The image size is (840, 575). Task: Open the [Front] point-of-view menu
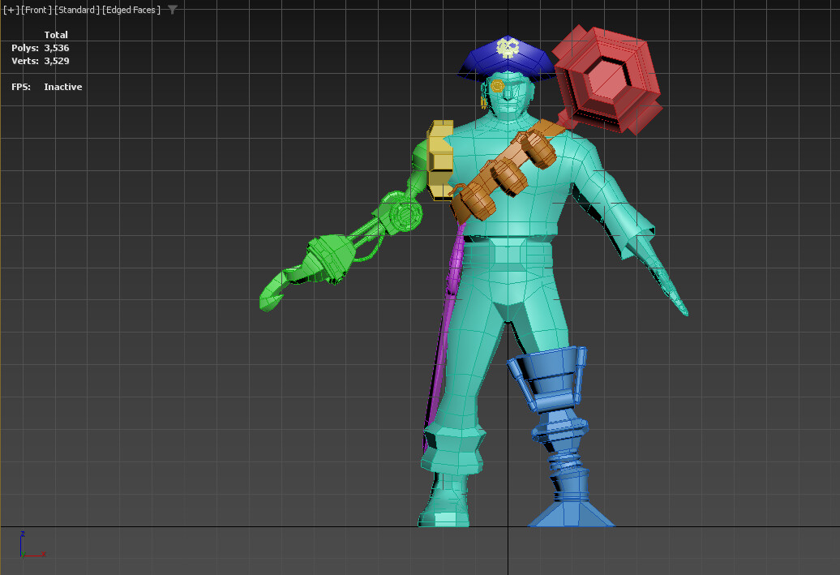(37, 10)
